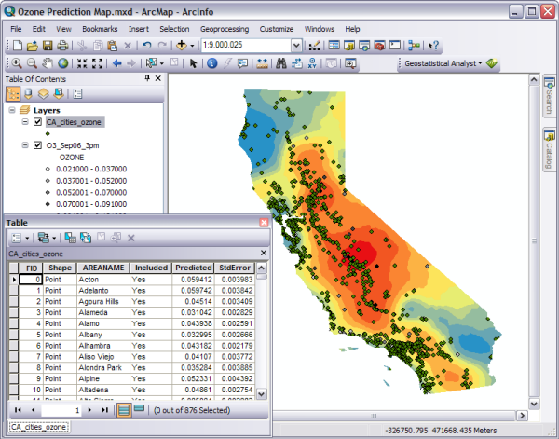Click the table vertical scrollbar down arrow
The image size is (559, 439).
tap(261, 394)
